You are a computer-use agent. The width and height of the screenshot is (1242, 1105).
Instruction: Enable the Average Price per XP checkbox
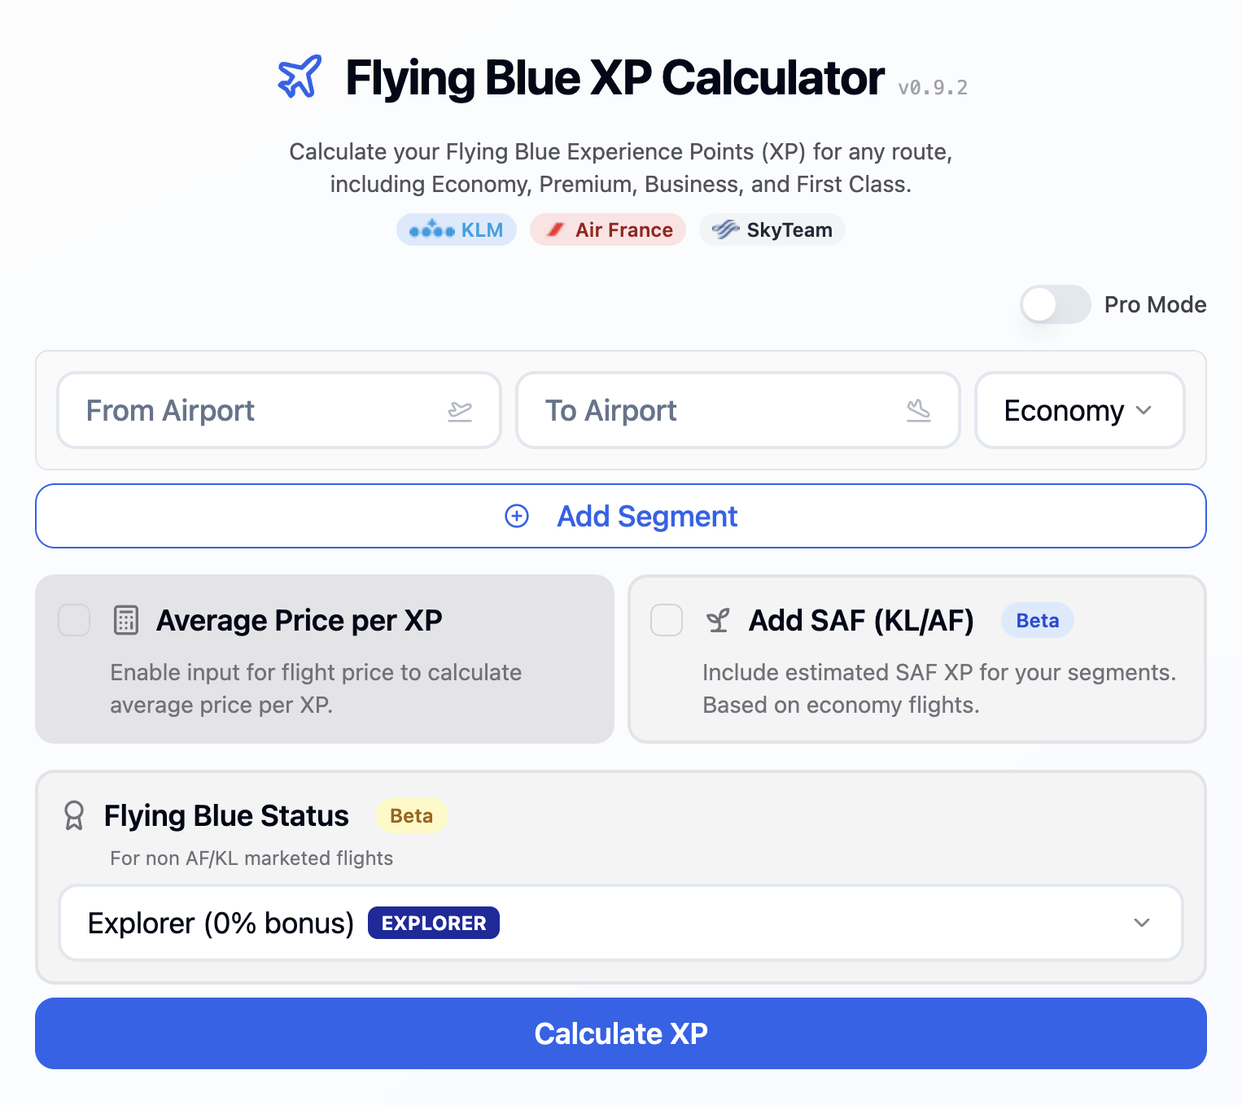tap(73, 620)
